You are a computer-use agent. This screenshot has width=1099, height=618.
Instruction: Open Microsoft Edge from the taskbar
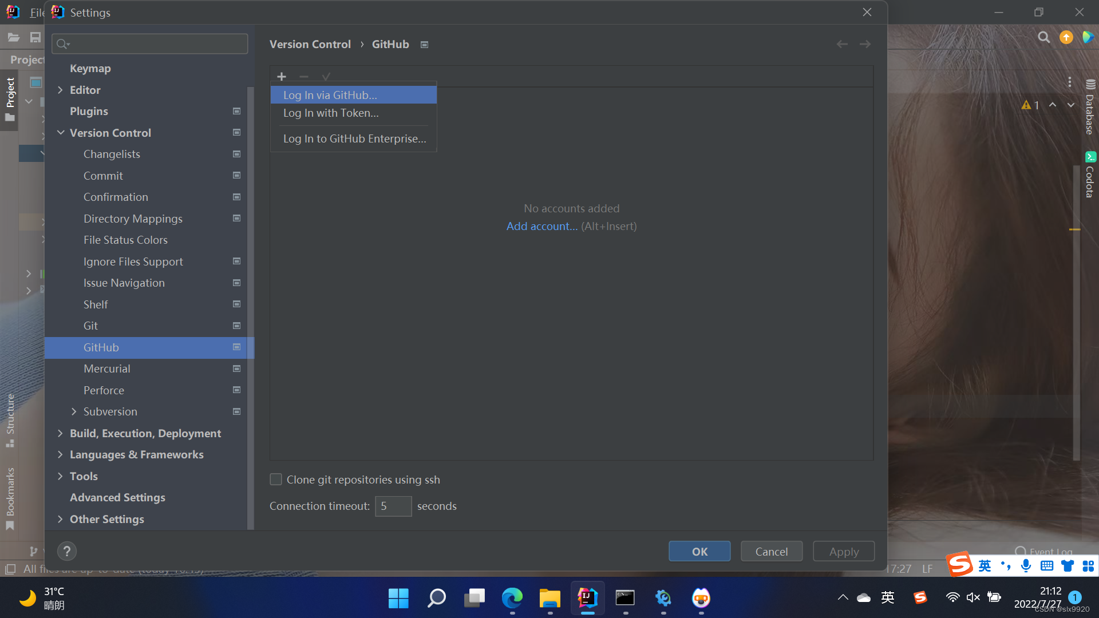(x=512, y=598)
